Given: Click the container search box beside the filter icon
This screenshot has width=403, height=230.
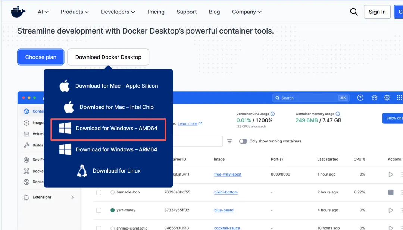Looking at the screenshot, I should click(197, 141).
